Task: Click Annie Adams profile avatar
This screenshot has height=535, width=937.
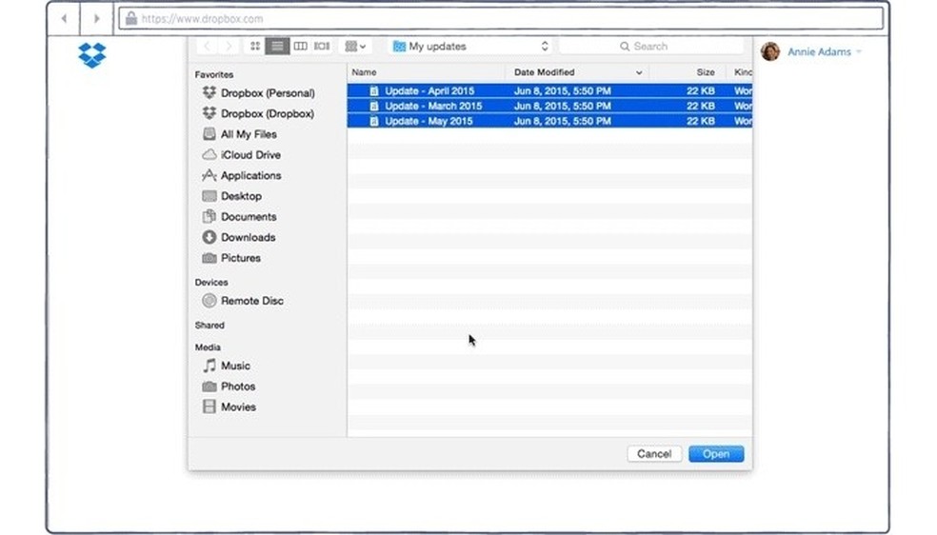Action: click(x=770, y=51)
